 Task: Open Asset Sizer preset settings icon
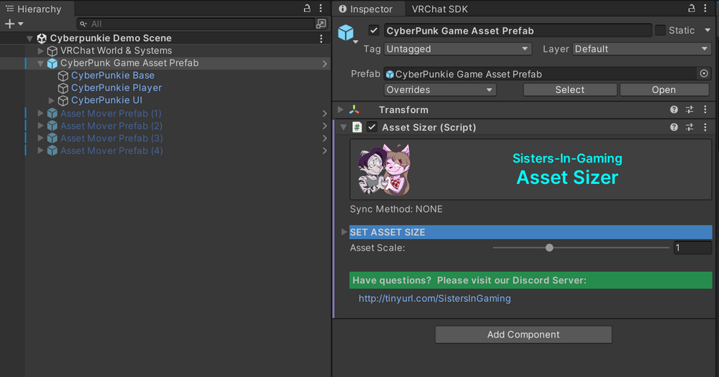[690, 127]
